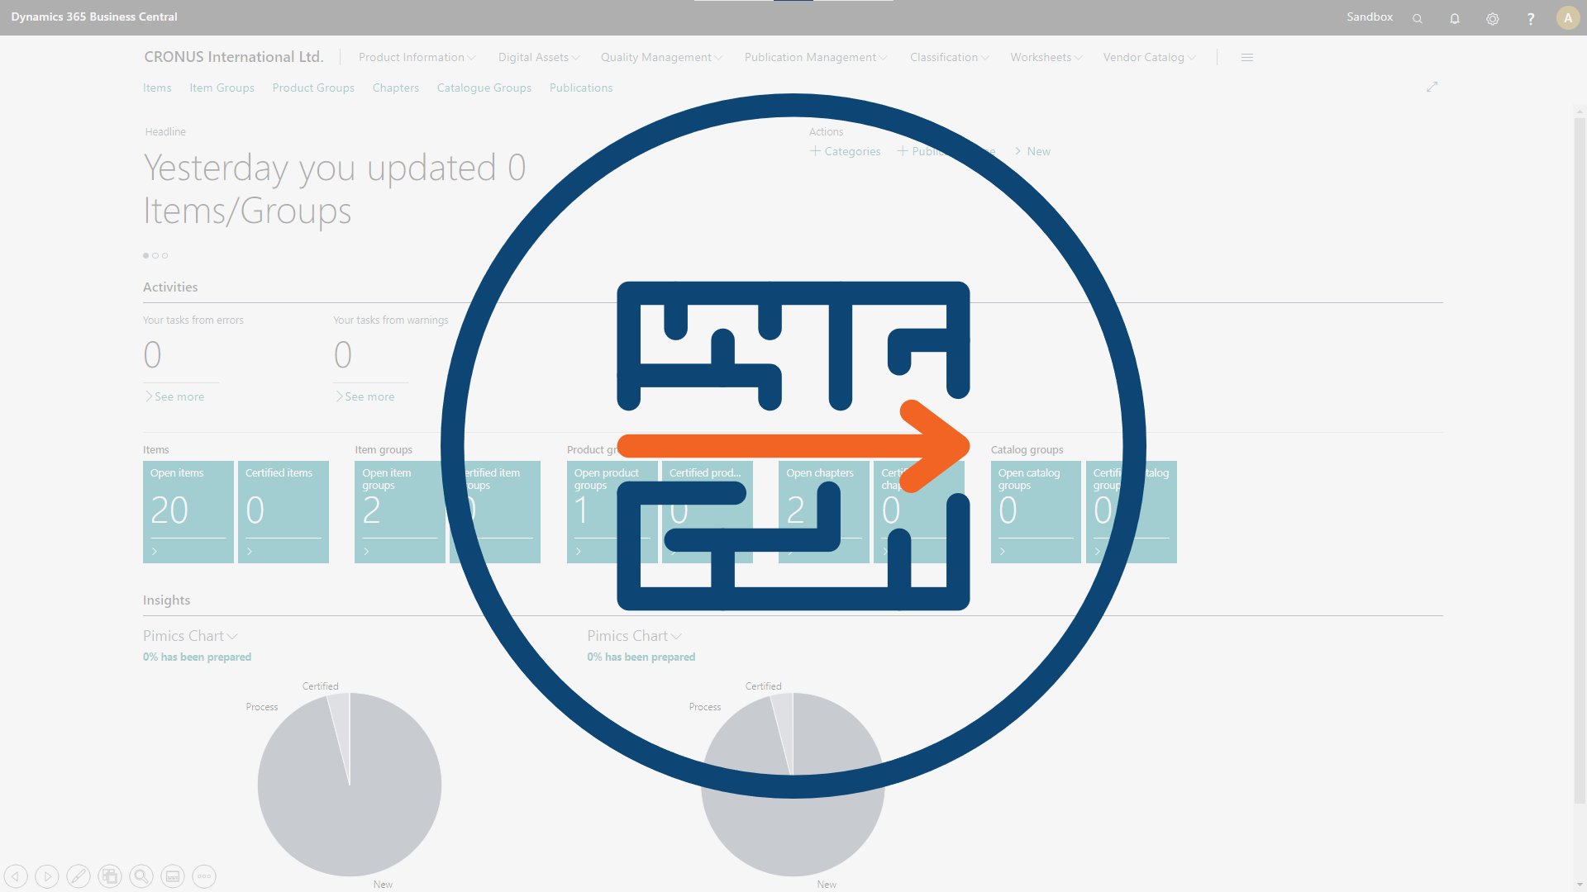Select the Items tab in navigation
The height and width of the screenshot is (892, 1587).
(156, 87)
